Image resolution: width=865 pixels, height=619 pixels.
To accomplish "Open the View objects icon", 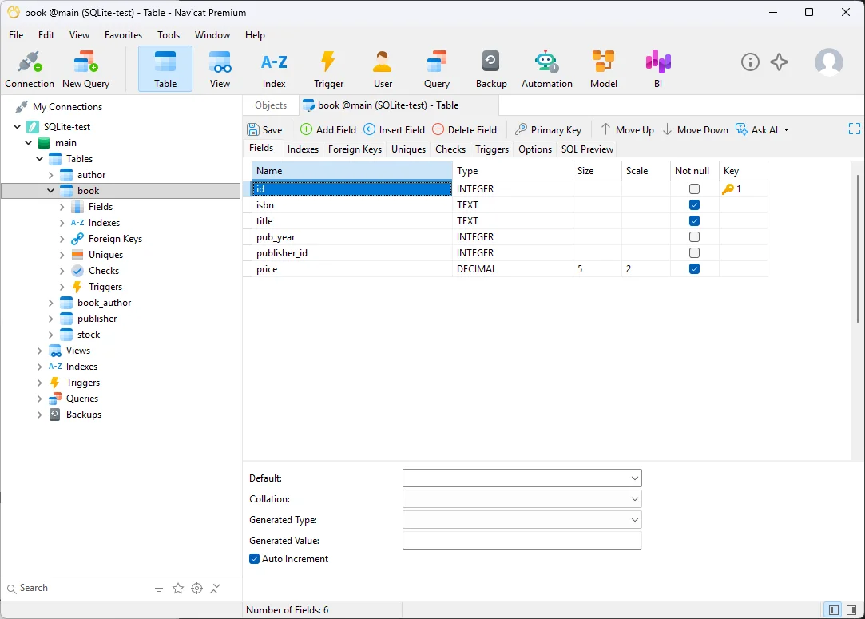I will (x=220, y=69).
